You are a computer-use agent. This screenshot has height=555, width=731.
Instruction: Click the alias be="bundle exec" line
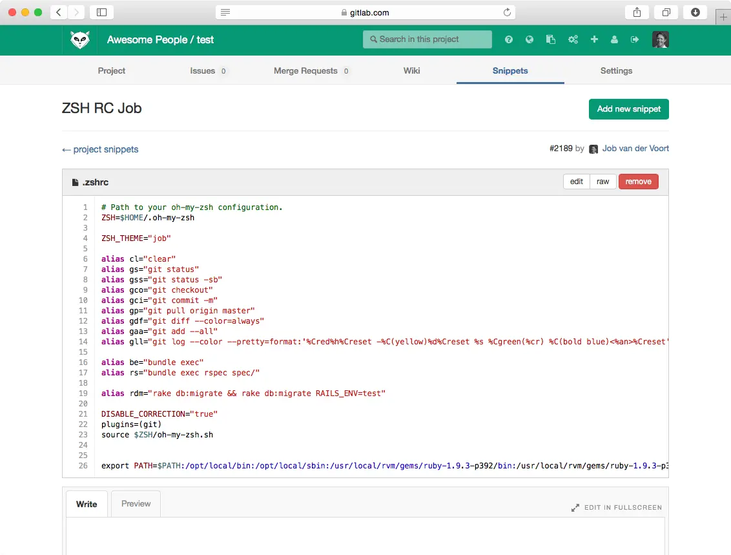click(152, 362)
